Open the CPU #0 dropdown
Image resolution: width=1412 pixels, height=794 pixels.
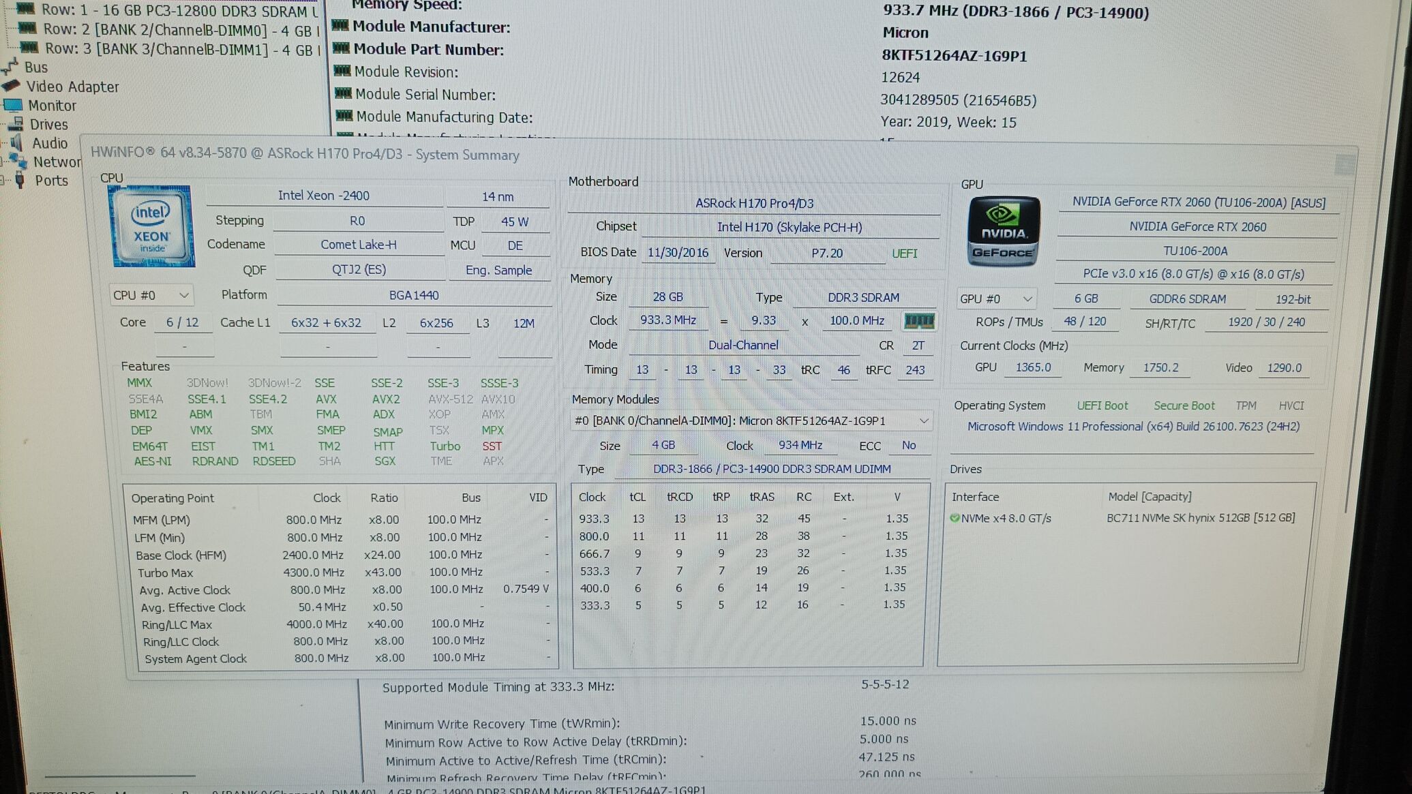(151, 295)
